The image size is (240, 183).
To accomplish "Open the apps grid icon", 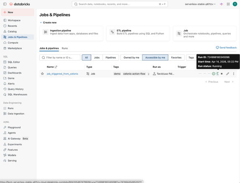I will (228, 4).
